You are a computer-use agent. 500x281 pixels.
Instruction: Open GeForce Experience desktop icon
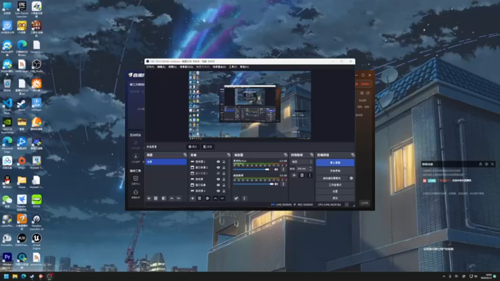7,126
